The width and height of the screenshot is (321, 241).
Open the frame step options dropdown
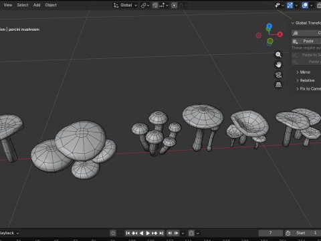[x=183, y=233]
